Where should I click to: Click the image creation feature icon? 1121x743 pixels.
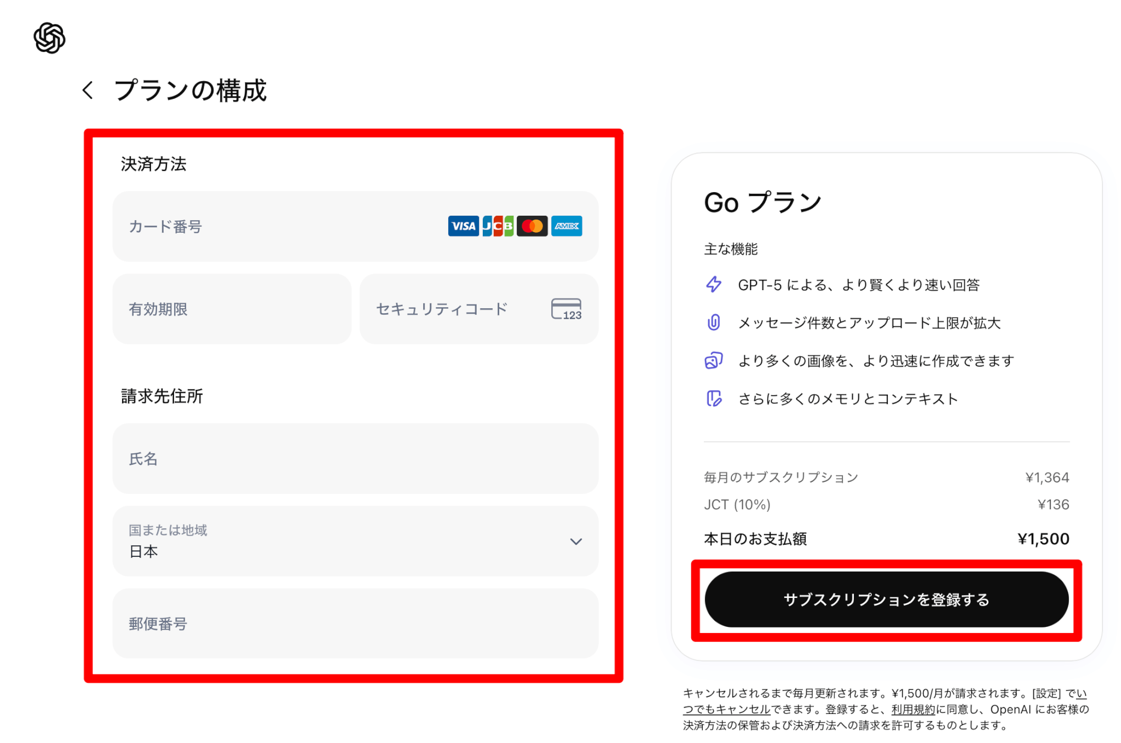(714, 361)
